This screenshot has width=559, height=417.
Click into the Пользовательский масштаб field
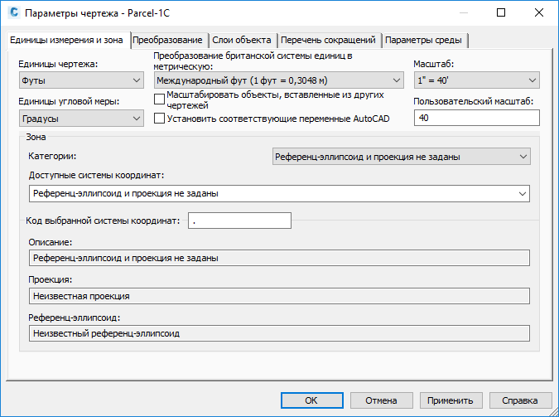coord(477,118)
